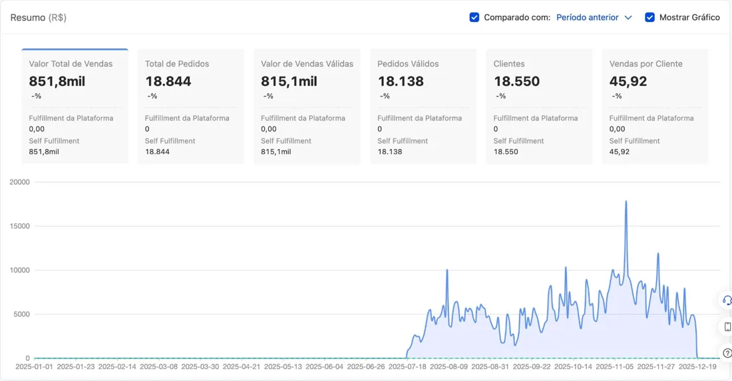
Task: Select the Pedidos Válidos card
Action: coord(423,106)
